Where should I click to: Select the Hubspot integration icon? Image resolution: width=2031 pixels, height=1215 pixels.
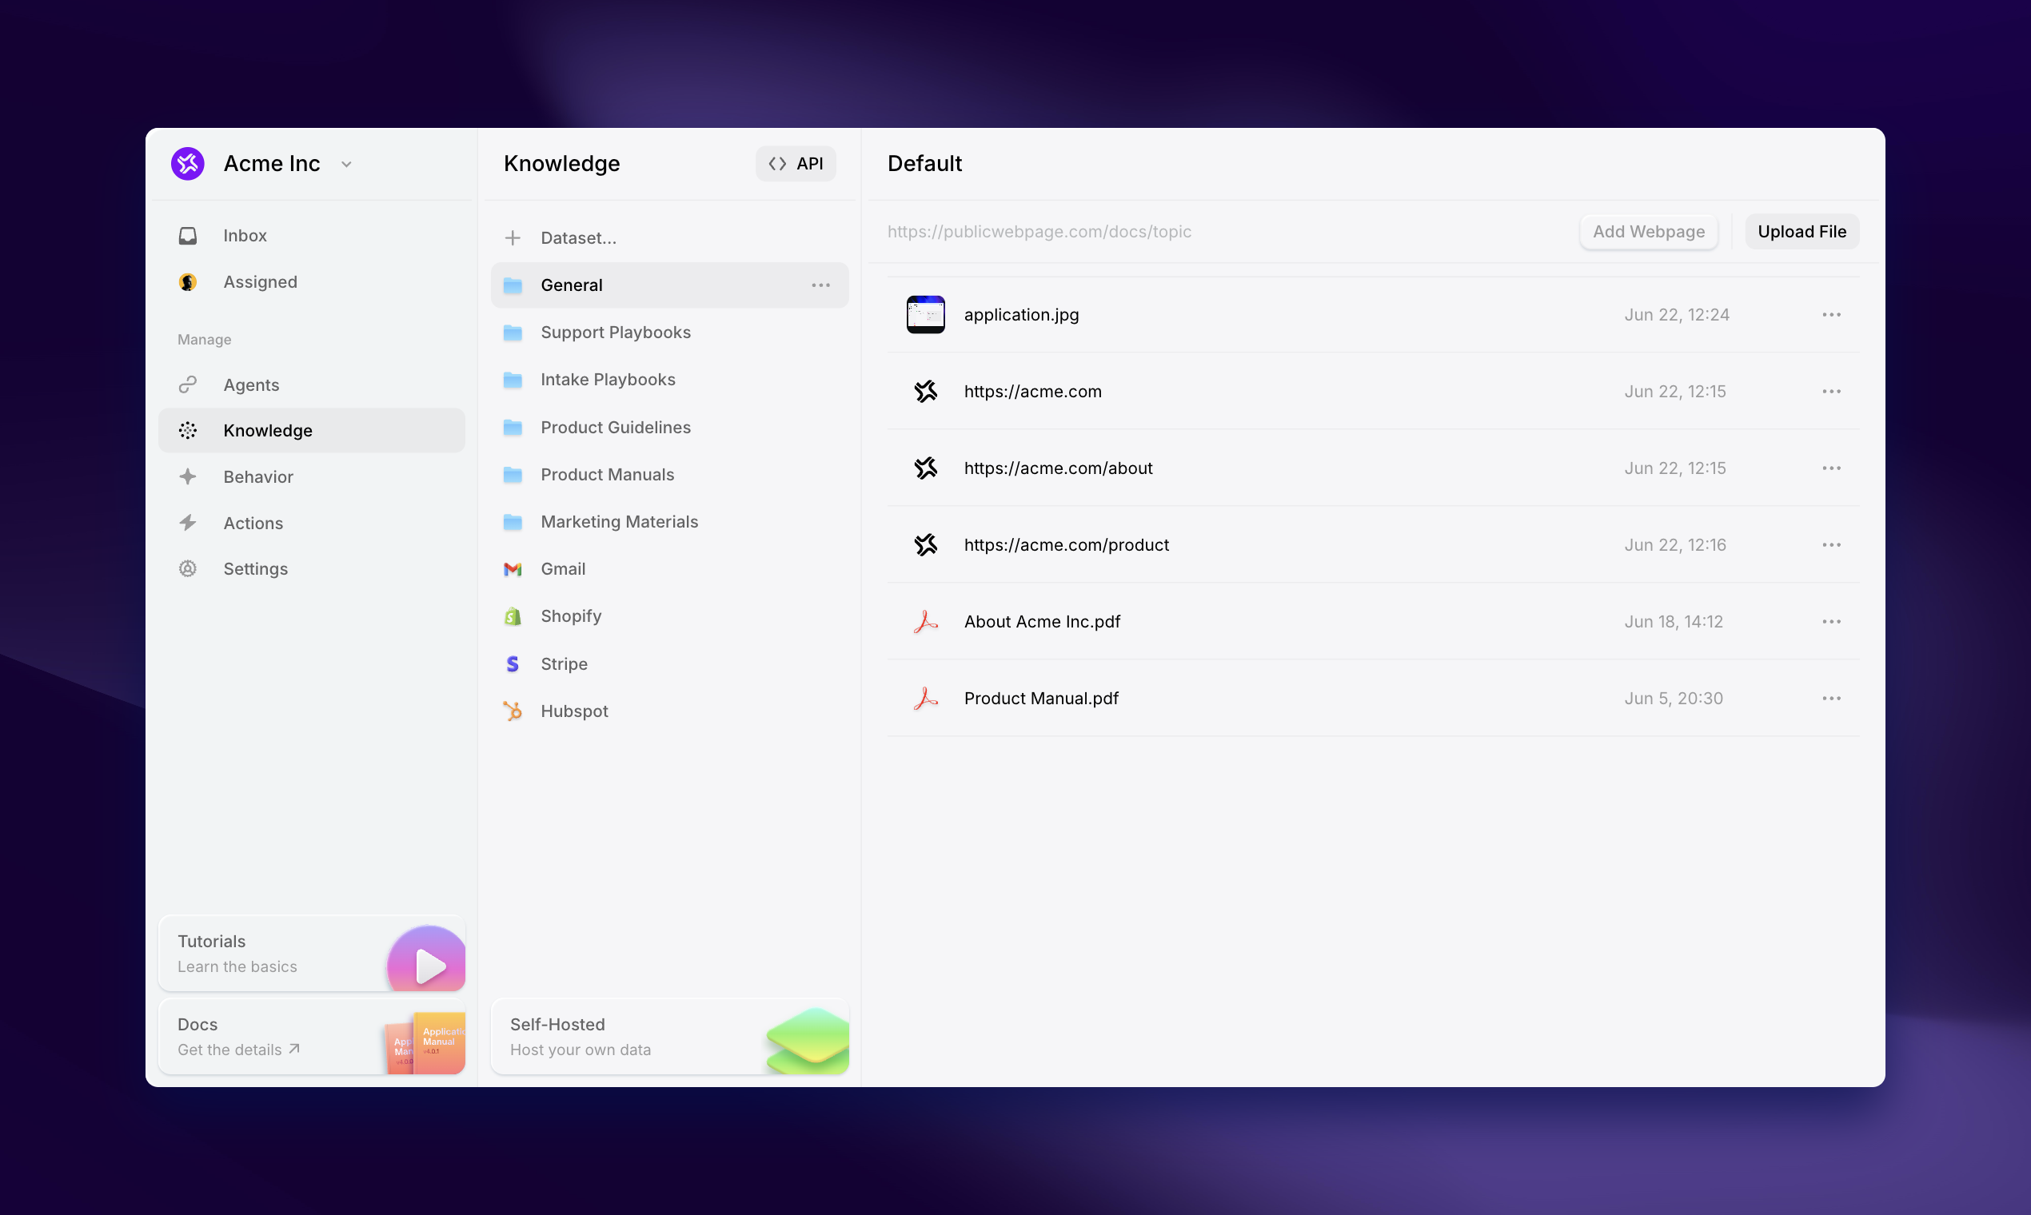[513, 711]
